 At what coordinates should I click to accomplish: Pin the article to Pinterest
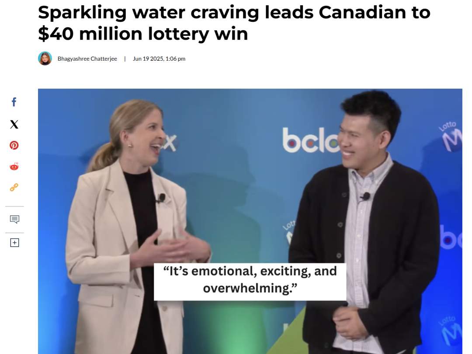(14, 145)
